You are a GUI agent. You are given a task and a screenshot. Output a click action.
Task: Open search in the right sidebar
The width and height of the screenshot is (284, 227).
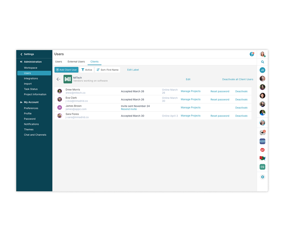[x=262, y=62]
